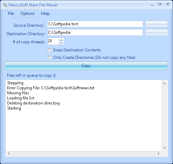
Task: Open the Help menu
Action: click(45, 14)
